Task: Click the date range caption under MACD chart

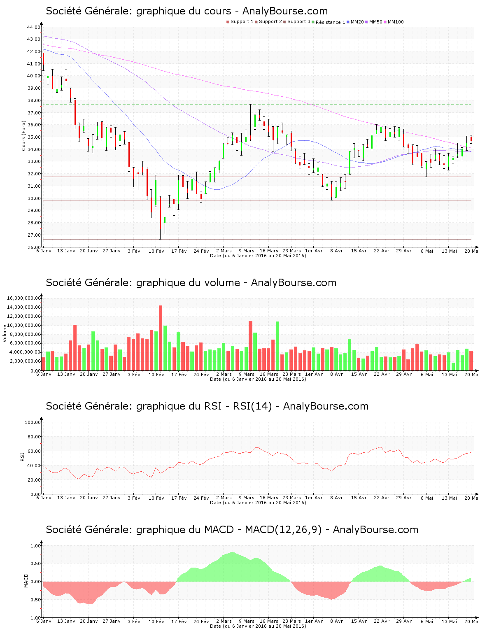Action: (258, 626)
